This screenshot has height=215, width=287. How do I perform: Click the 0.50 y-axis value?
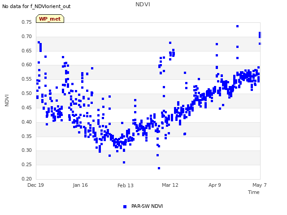click(27, 93)
